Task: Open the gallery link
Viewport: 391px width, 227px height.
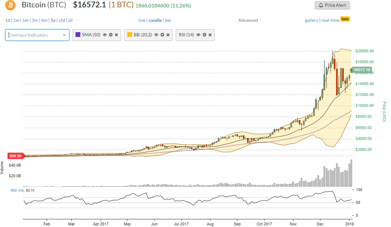Action: (x=312, y=20)
